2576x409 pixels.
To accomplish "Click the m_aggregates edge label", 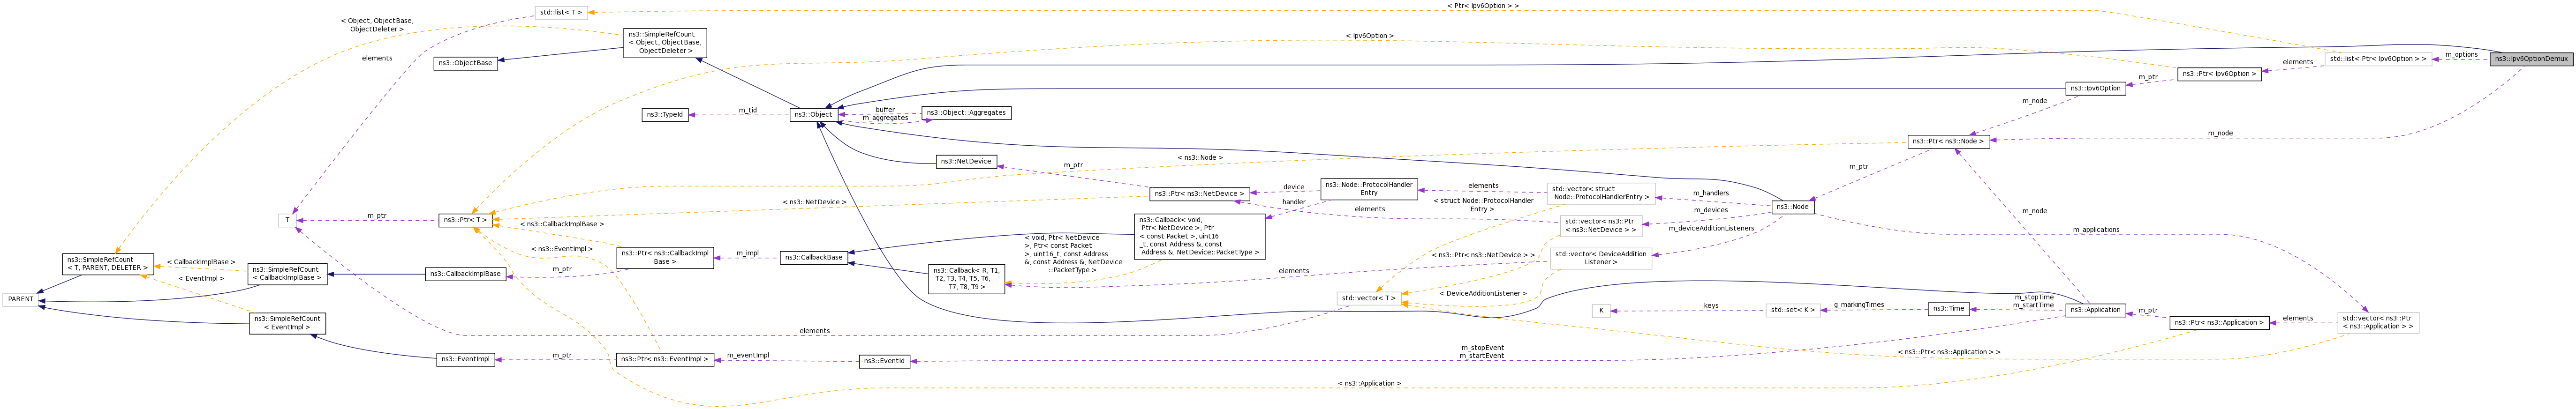I will tap(885, 118).
